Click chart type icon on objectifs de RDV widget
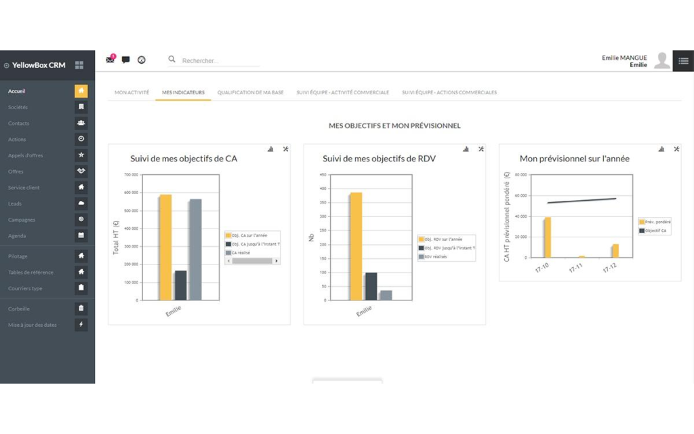The image size is (694, 434). pyautogui.click(x=466, y=149)
